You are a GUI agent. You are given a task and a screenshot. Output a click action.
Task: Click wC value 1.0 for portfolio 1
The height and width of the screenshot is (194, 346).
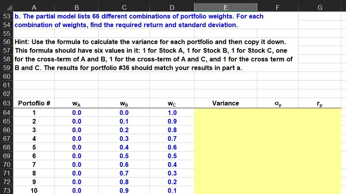[172, 113]
